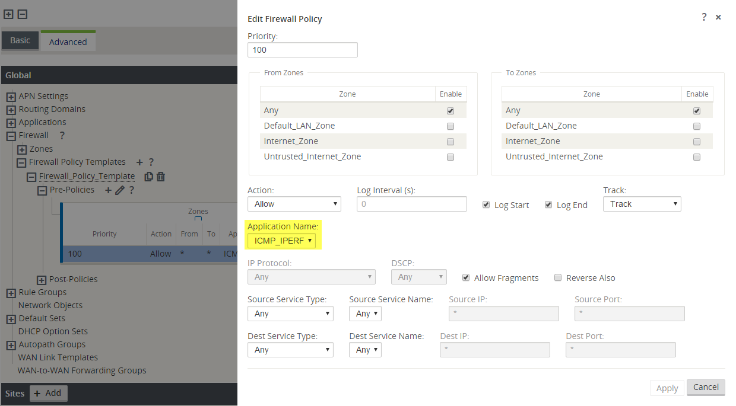Edit Pre-Policies with the pencil icon
The image size is (736, 406).
click(x=119, y=190)
